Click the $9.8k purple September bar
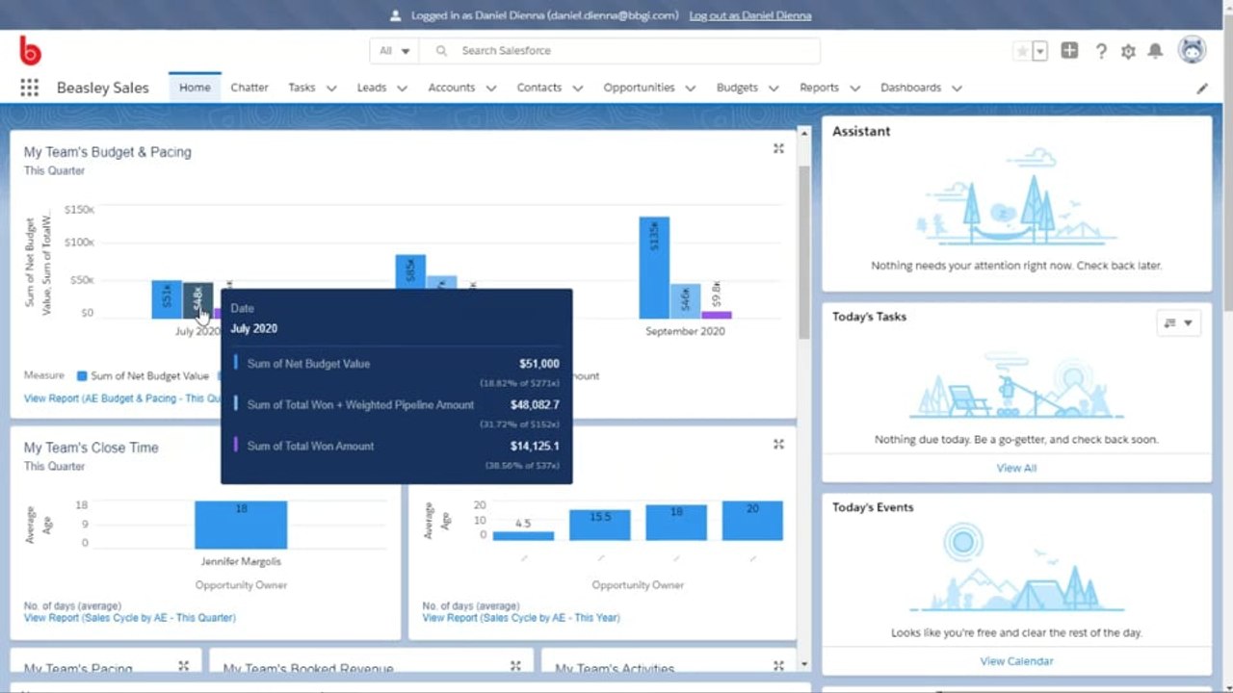 pos(716,315)
